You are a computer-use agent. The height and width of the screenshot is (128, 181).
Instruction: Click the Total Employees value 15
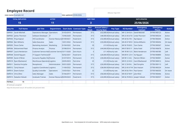[x=19, y=23]
